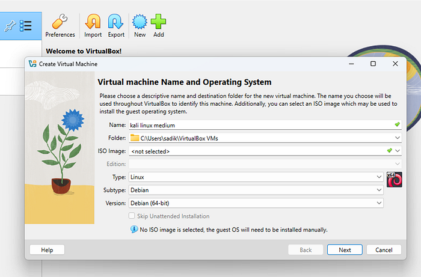The image size is (421, 277).
Task: Open the Subtype dropdown showing Debian
Action: click(256, 190)
